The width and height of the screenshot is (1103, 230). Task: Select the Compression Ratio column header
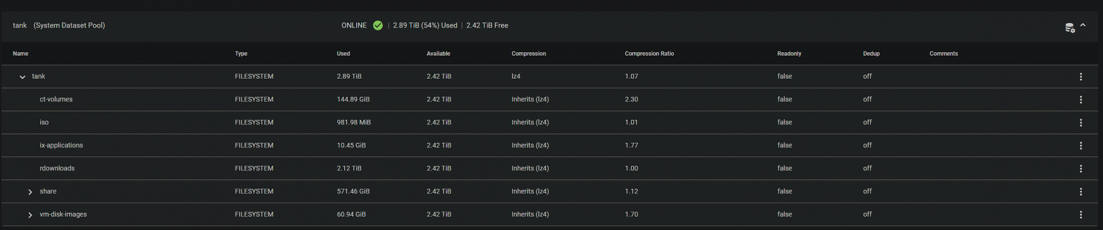(x=649, y=53)
